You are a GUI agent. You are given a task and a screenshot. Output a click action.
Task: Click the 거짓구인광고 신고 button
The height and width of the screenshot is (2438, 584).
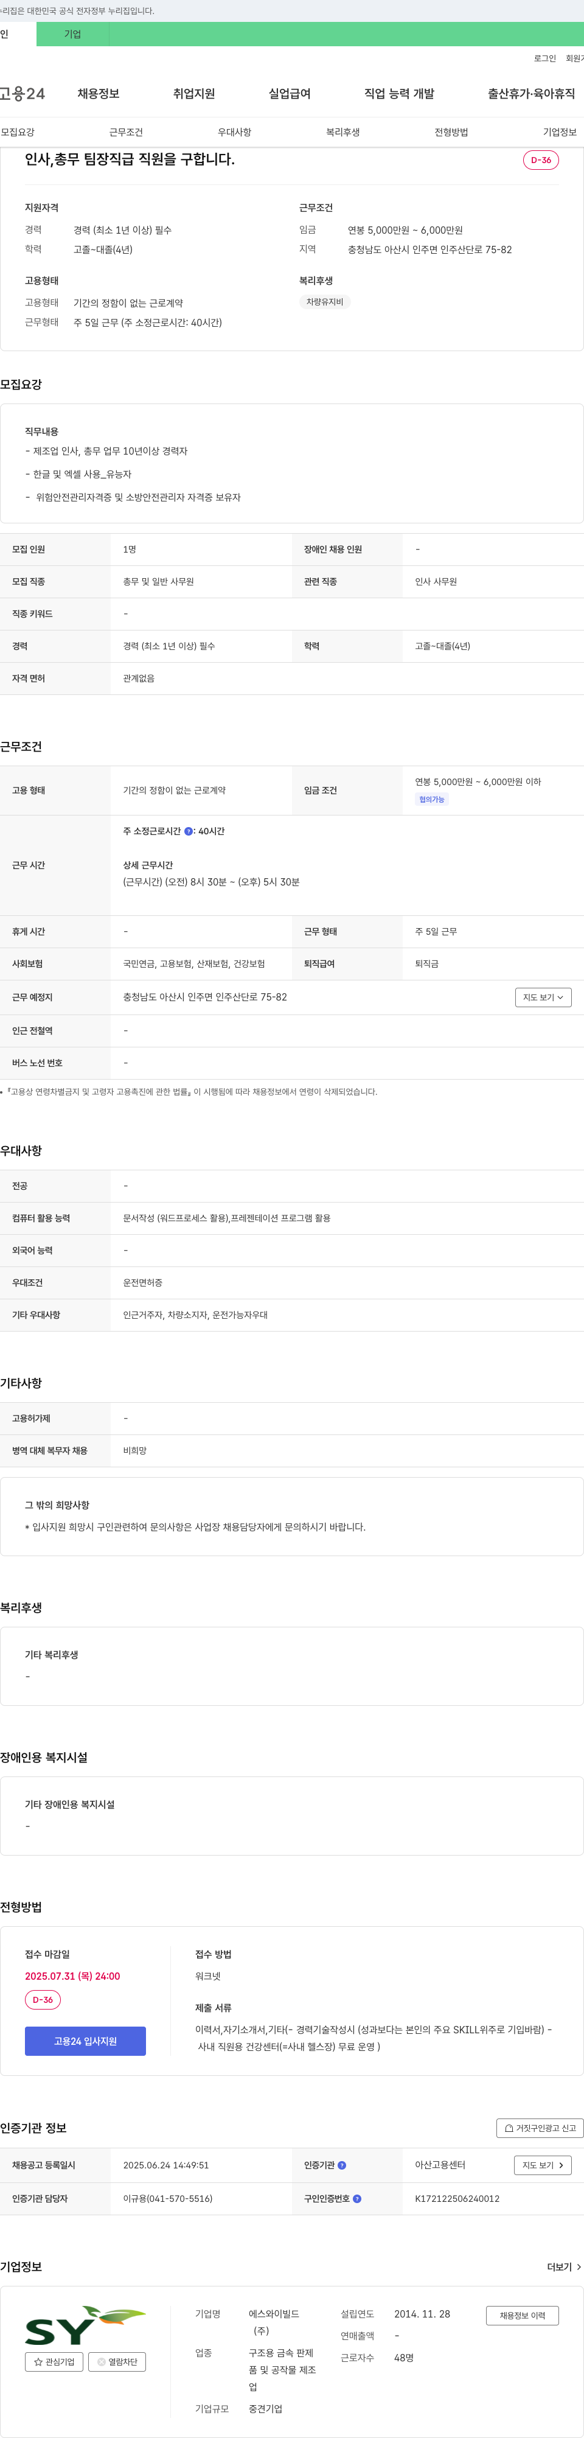pyautogui.click(x=540, y=2128)
